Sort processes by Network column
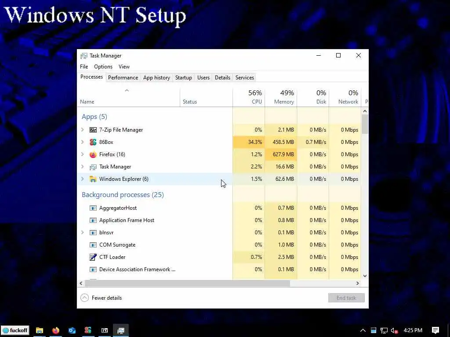Screen dimensions: 450x337 coord(345,97)
